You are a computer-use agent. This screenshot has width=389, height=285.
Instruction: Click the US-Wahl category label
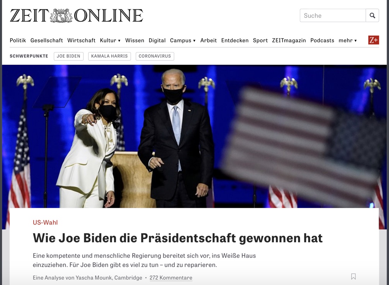tap(45, 222)
